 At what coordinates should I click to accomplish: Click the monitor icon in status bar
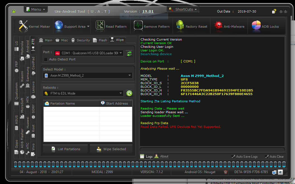click(x=274, y=172)
